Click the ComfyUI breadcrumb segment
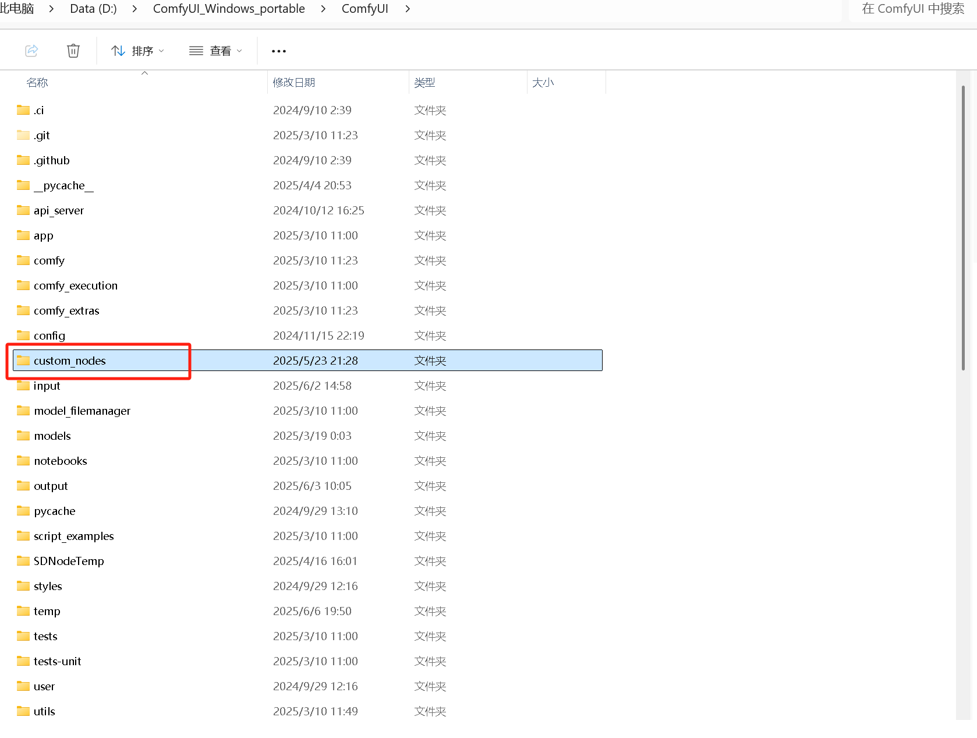This screenshot has height=738, width=977. coord(364,9)
